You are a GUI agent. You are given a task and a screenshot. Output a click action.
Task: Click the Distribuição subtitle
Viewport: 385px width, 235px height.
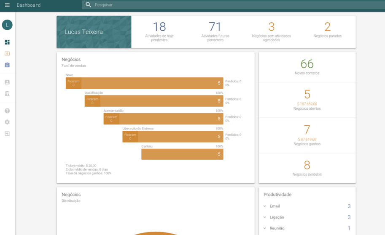(x=71, y=201)
